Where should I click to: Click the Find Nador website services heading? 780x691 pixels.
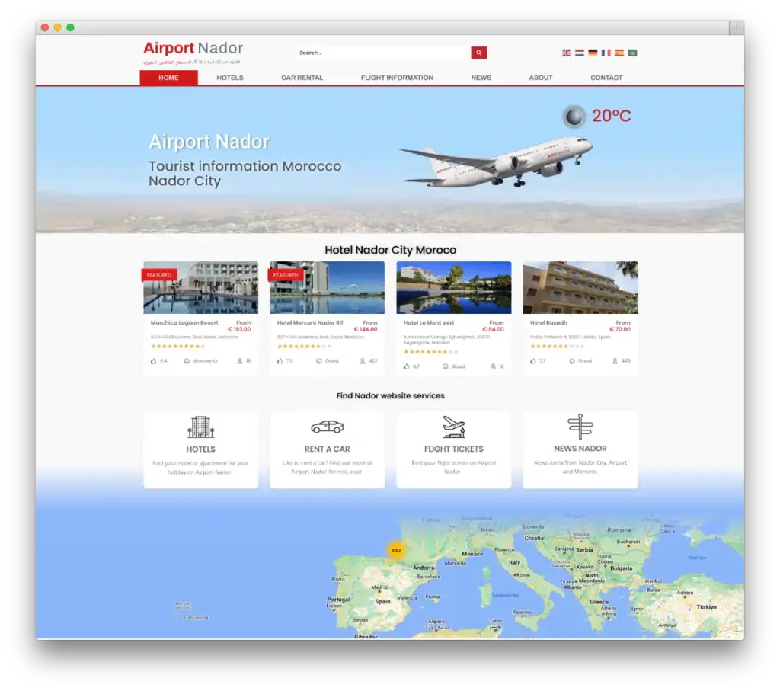point(391,395)
